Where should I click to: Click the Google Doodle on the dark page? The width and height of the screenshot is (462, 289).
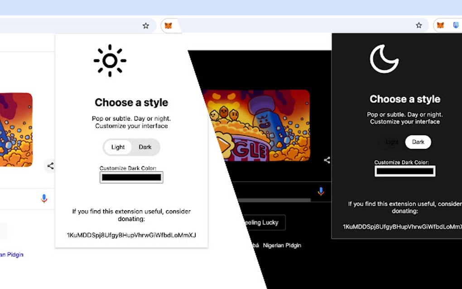pyautogui.click(x=256, y=125)
